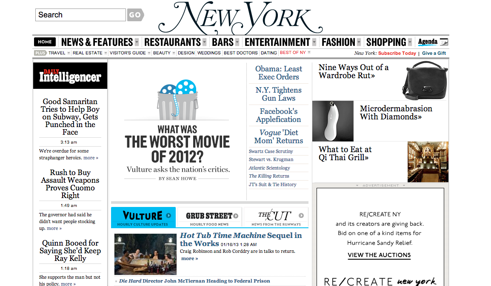
Task: Expand the Restaurants menu arrow
Action: (x=204, y=42)
